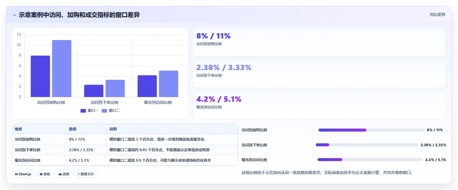Click the 访问到加购比例 progress bar
458x190 pixels.
371,130
